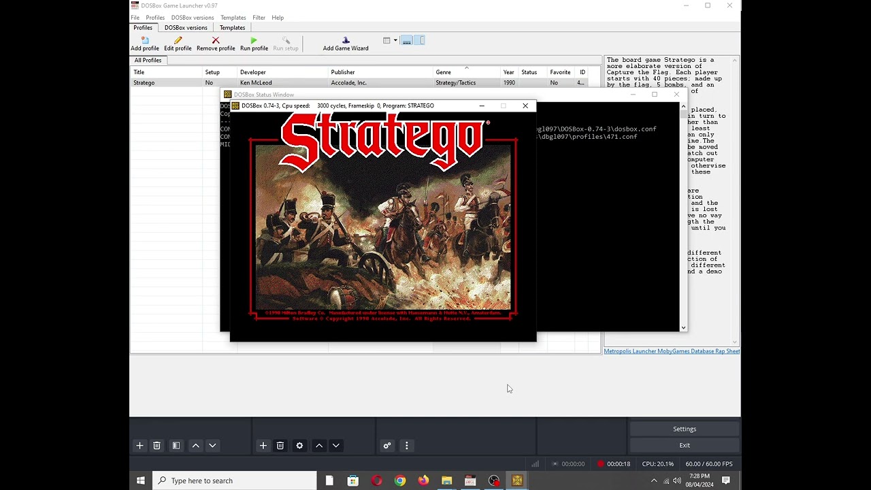Toggle the side pane layout button

click(419, 41)
